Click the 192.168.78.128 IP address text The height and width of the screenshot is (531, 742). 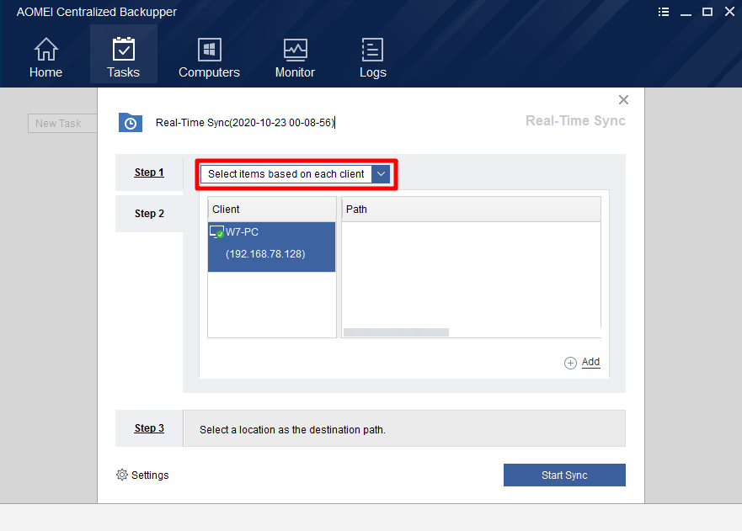coord(265,254)
